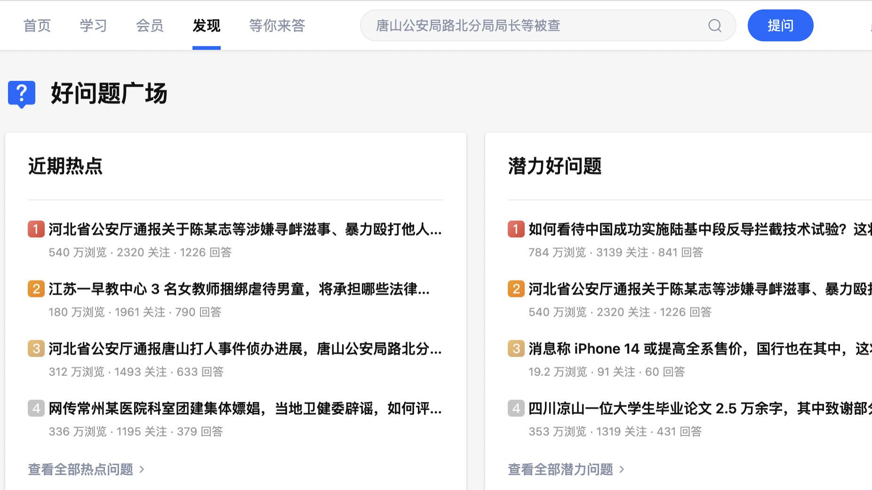The height and width of the screenshot is (490, 872).
Task: Click the red rank badge 1 in 潜力好问题
Action: click(x=516, y=229)
